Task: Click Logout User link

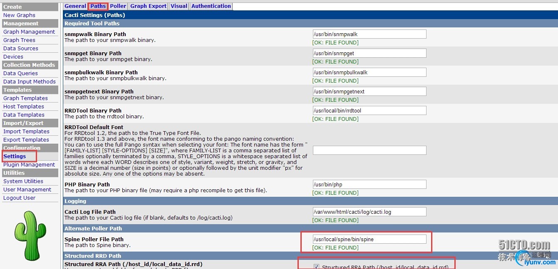Action: 20,198
